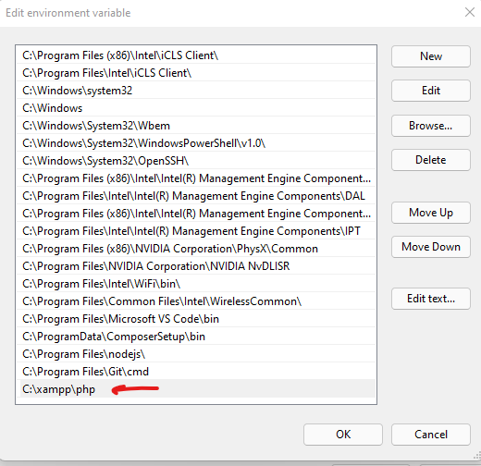The width and height of the screenshot is (481, 466).
Task: Select the WindowsPowerShell\v1.0\ path entry
Action: pos(196,143)
